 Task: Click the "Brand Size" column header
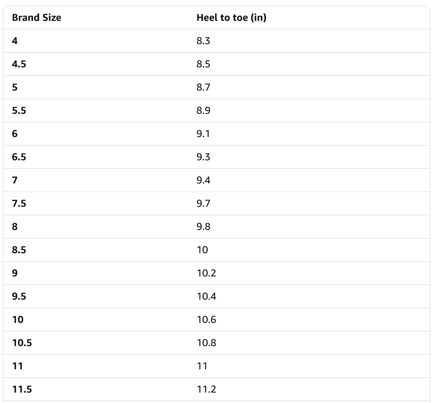pyautogui.click(x=36, y=18)
